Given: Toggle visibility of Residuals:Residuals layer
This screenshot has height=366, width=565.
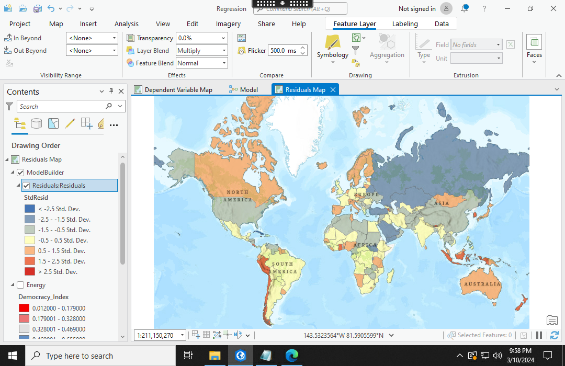Looking at the screenshot, I should tap(26, 185).
